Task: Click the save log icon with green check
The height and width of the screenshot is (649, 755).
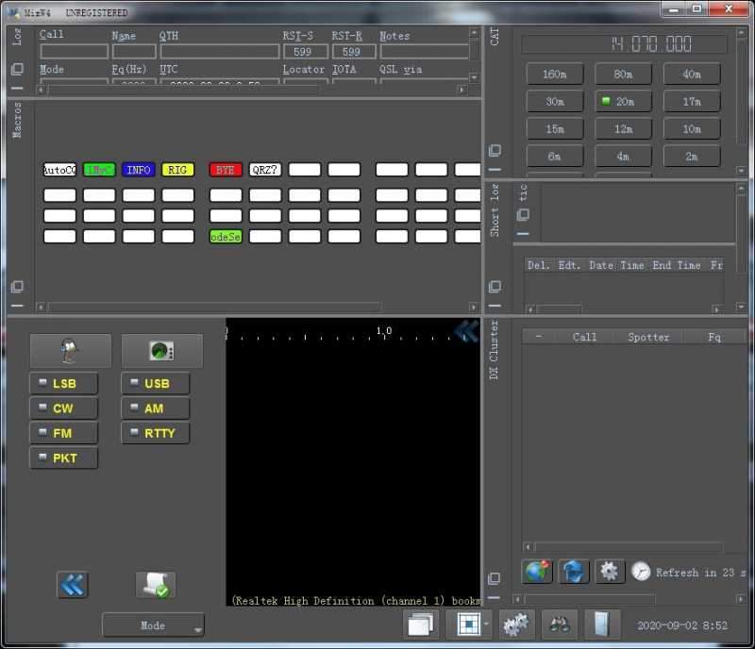Action: tap(155, 584)
